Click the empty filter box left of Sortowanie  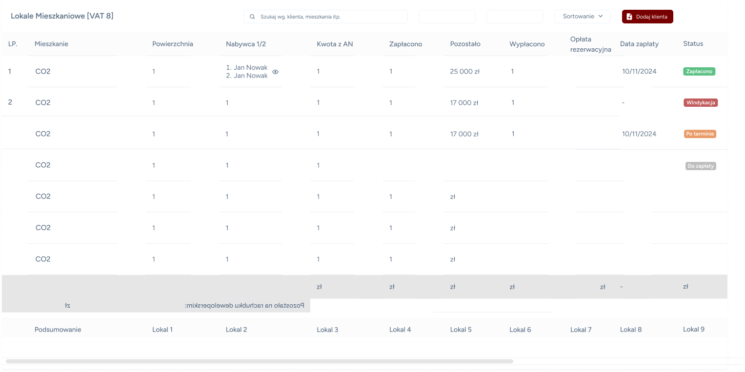click(514, 17)
